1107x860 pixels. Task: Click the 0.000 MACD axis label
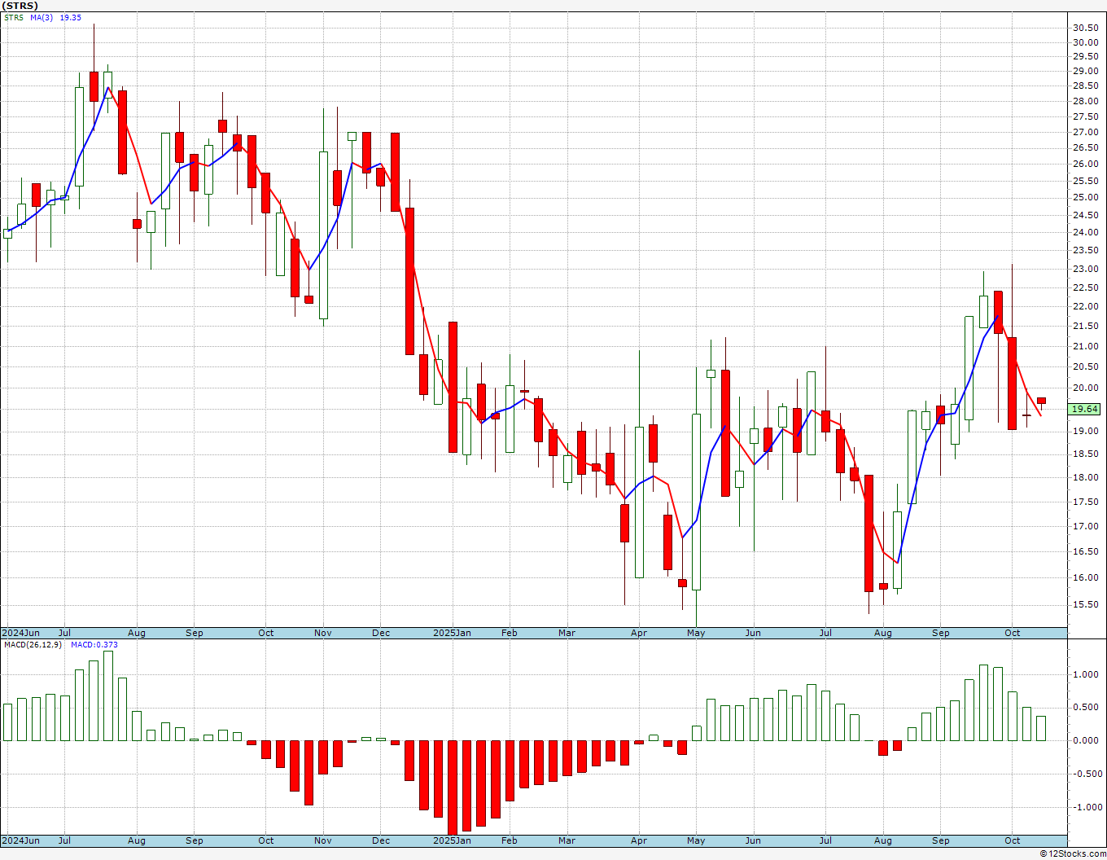pyautogui.click(x=1085, y=740)
